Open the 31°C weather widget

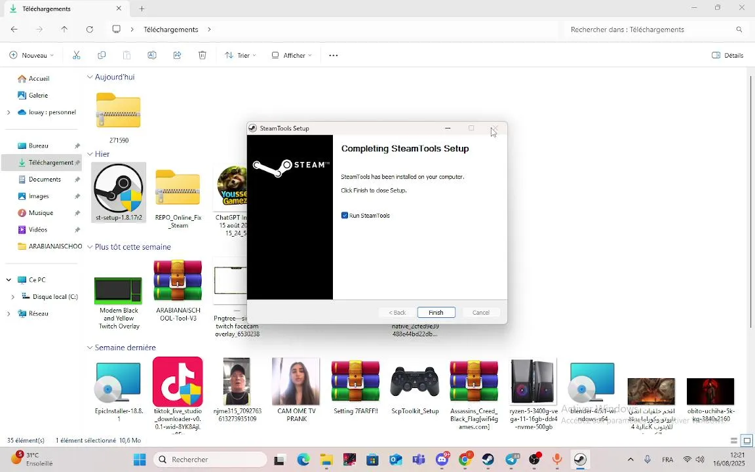coord(31,459)
